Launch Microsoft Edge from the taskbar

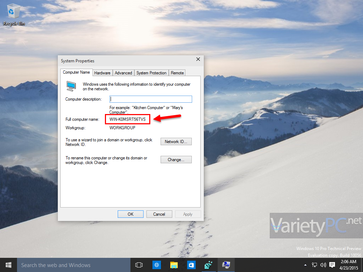(156, 265)
